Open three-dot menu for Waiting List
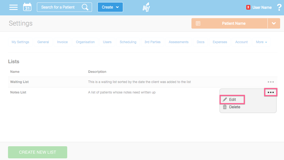Viewport: 284px width, 160px height. pyautogui.click(x=271, y=82)
